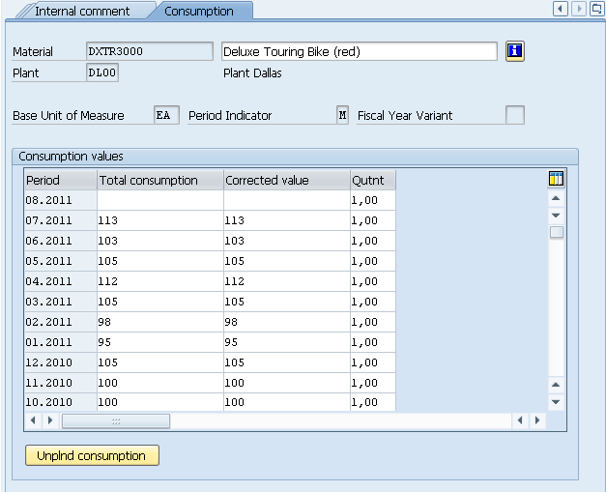Select the period cell 08.2011
The image size is (606, 492).
60,200
